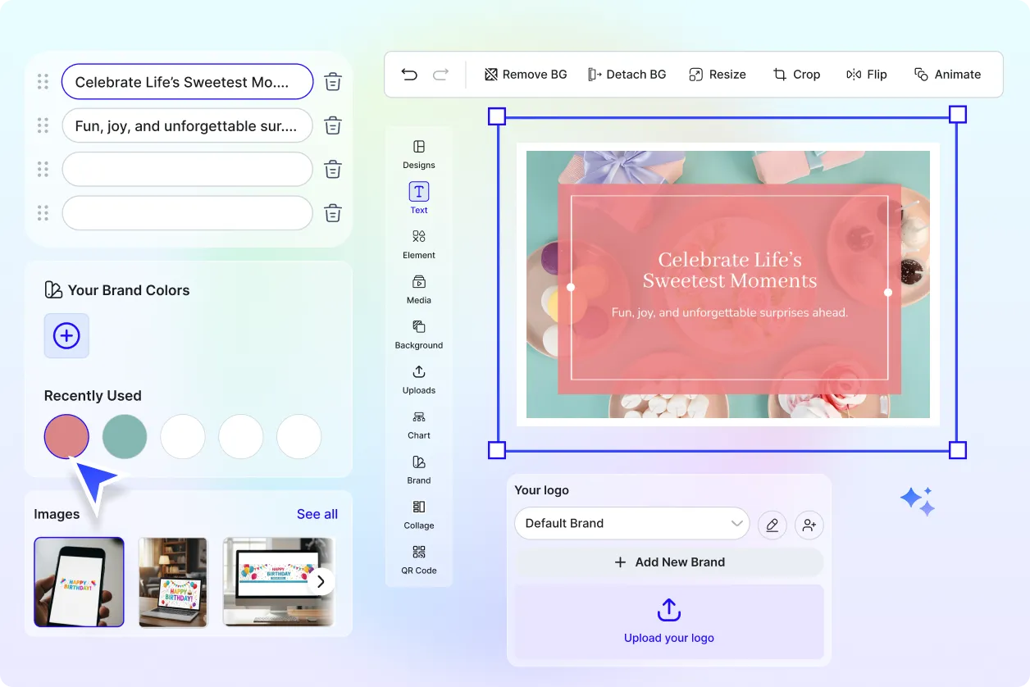The image size is (1030, 687).
Task: Click the undo arrow icon
Action: click(409, 75)
